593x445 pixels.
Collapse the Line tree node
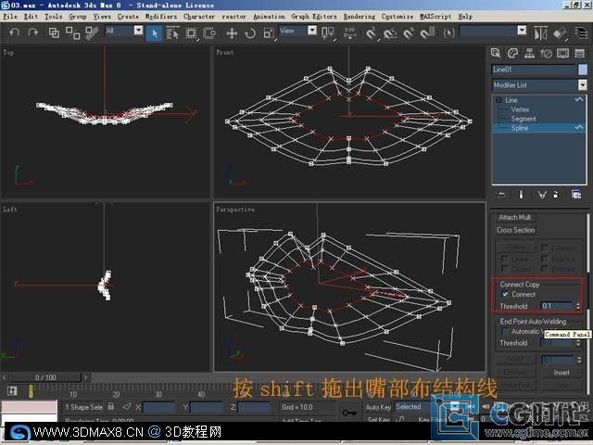click(x=498, y=100)
